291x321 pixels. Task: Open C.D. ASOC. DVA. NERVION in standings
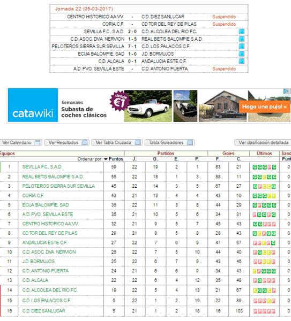click(x=49, y=252)
